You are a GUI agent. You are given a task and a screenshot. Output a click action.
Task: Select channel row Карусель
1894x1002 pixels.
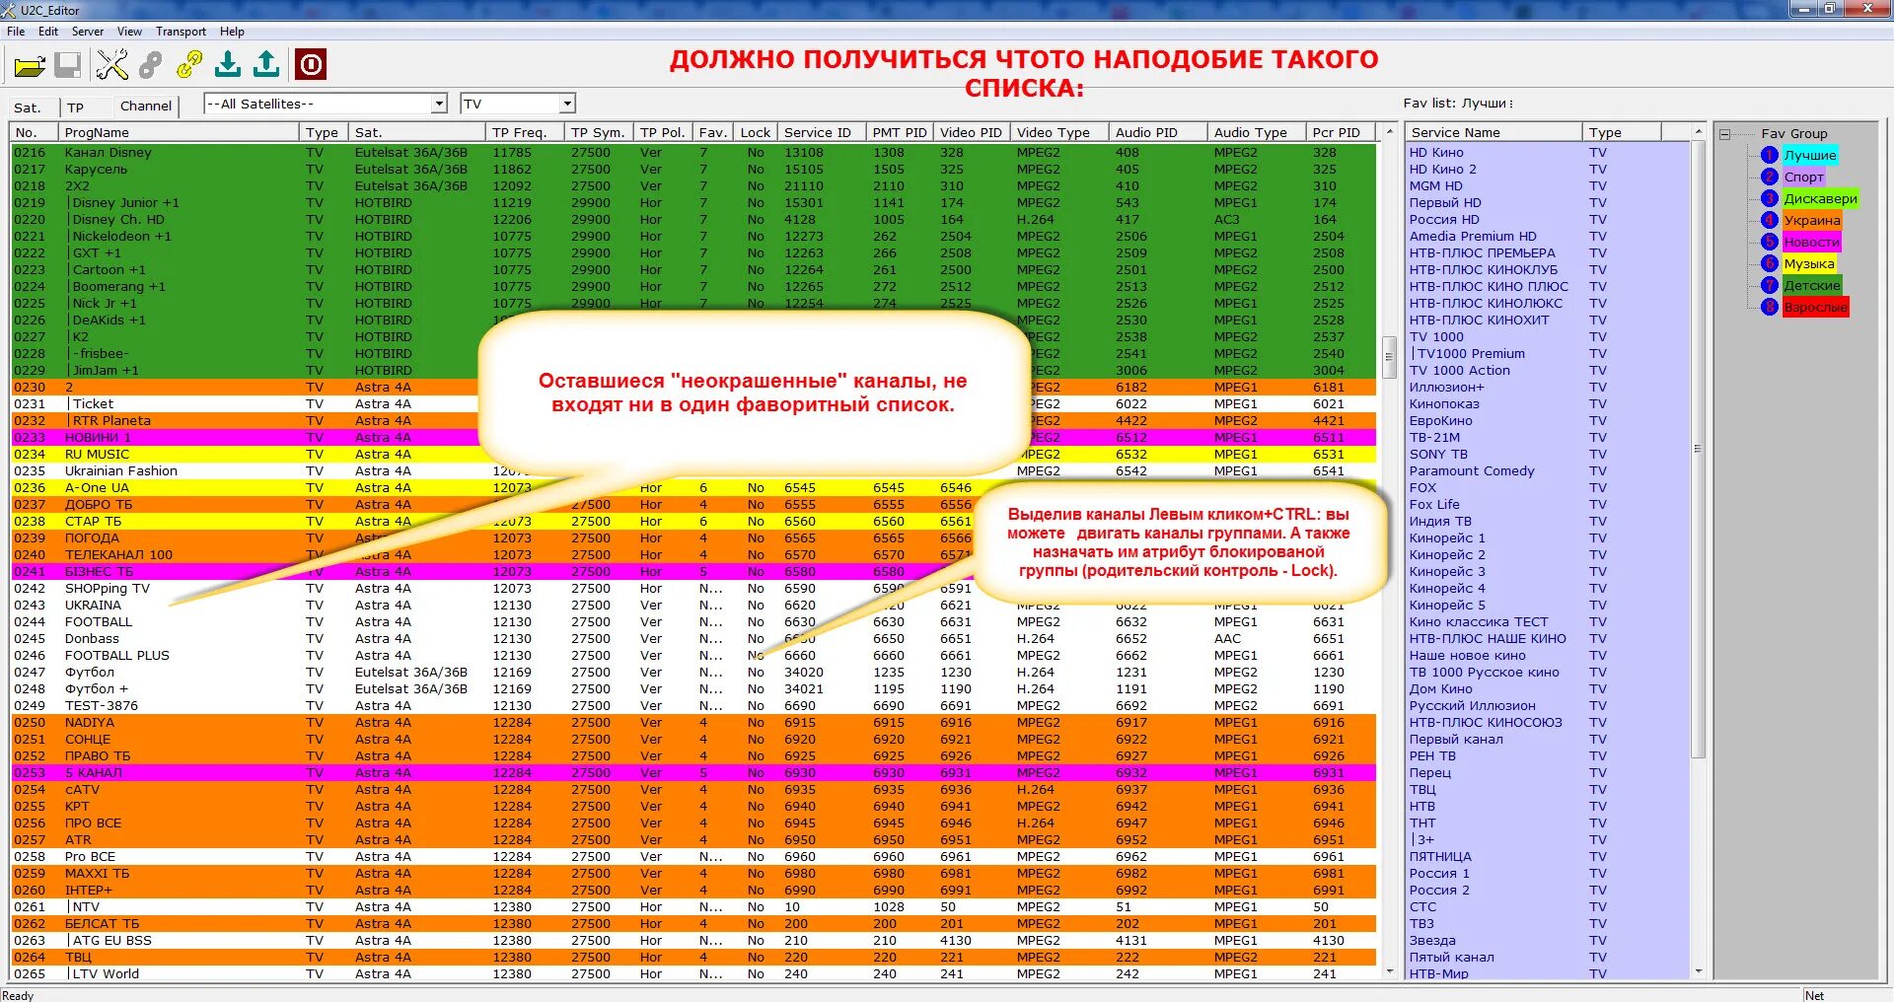click(x=693, y=170)
